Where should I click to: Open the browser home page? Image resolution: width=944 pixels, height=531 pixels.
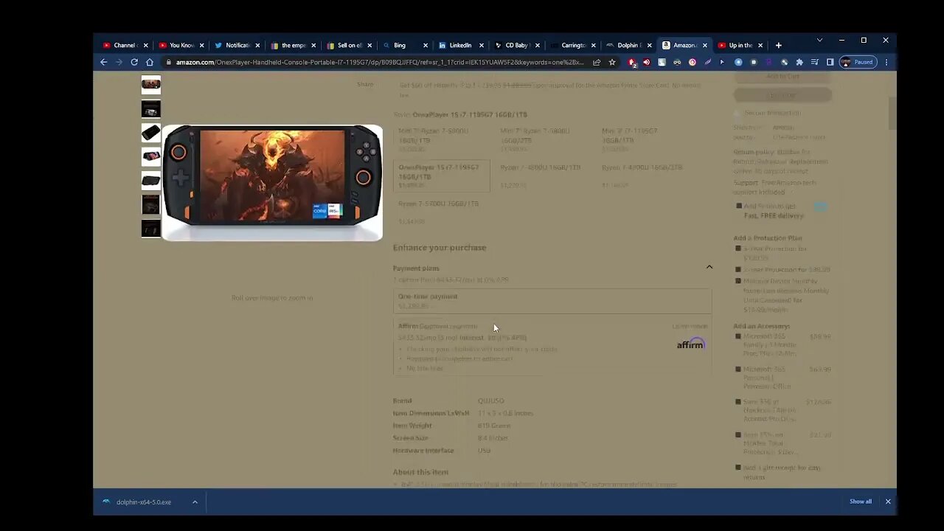[x=150, y=62]
